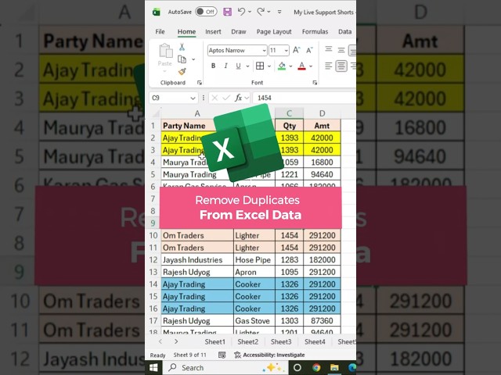Switch to the Insert tab
The height and width of the screenshot is (375, 501).
click(x=213, y=31)
